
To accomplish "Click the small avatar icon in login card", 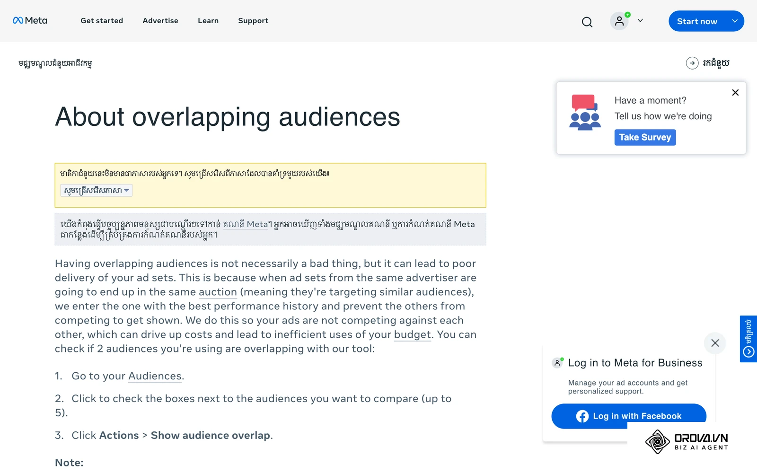I will pyautogui.click(x=558, y=363).
